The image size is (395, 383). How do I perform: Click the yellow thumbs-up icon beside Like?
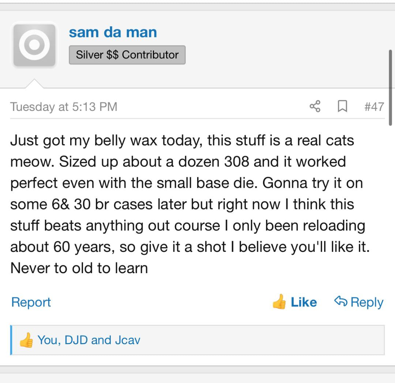click(x=279, y=302)
